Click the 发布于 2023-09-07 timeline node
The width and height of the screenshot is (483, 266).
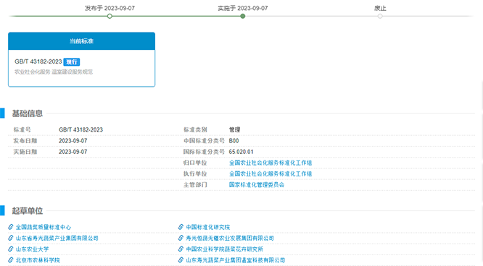point(110,16)
